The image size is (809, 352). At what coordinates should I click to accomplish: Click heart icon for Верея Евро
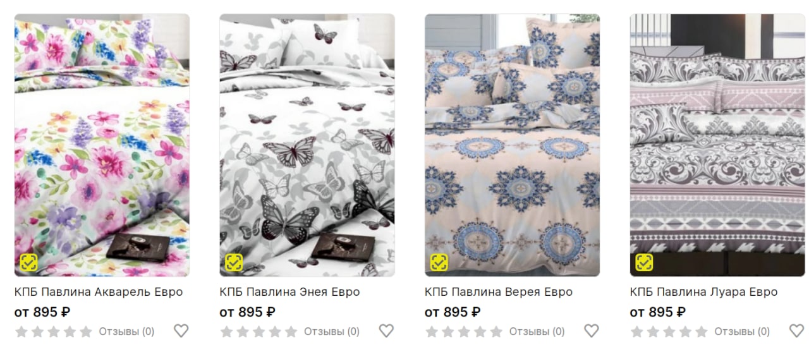(592, 331)
